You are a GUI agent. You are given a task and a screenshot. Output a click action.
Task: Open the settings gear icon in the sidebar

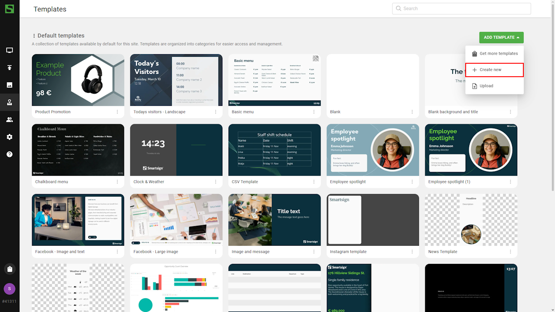10,137
